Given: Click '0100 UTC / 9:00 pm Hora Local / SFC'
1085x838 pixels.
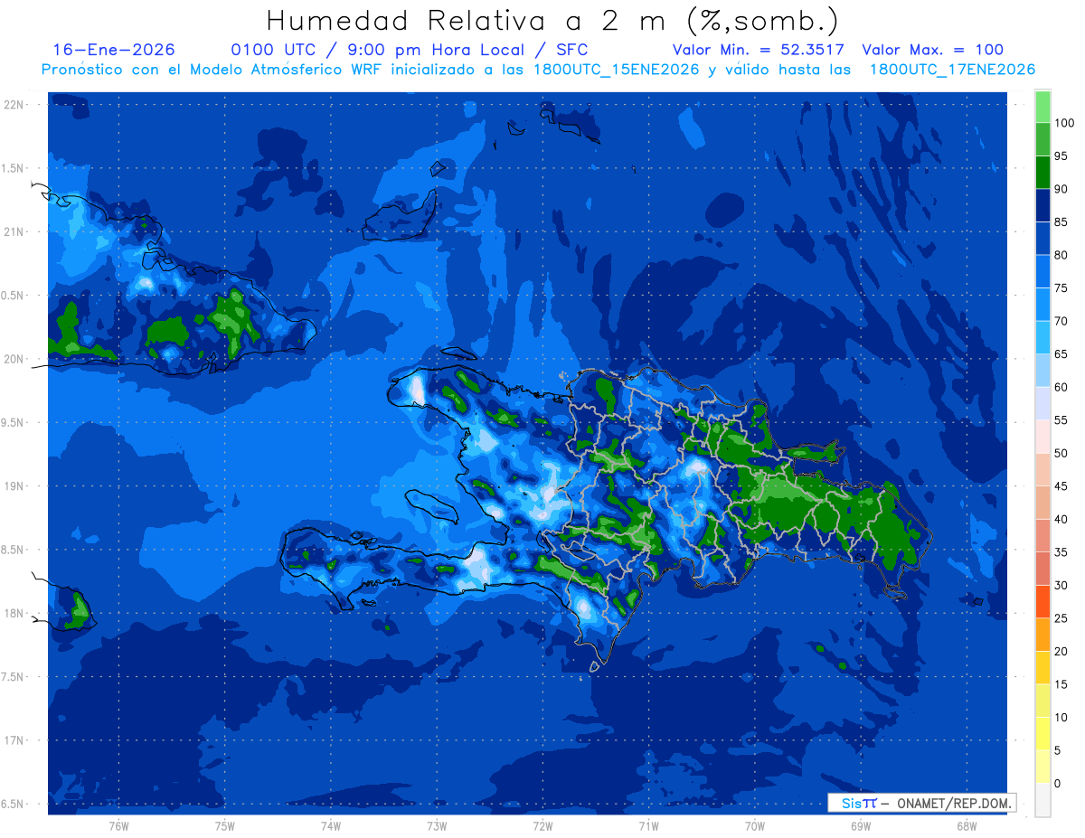Looking at the screenshot, I should [410, 50].
